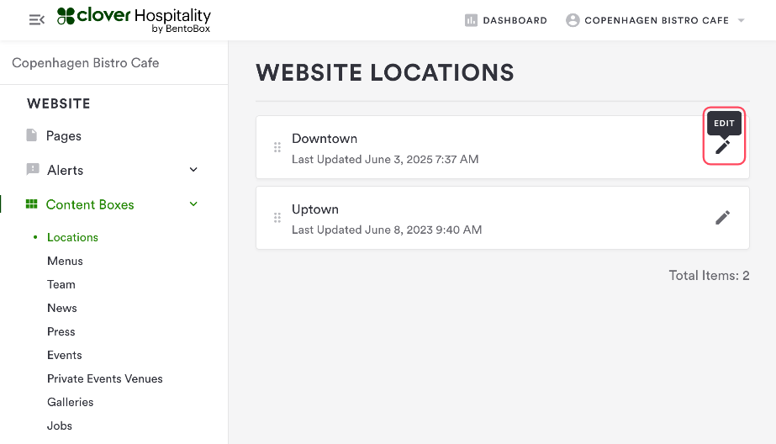
Task: Click the user account avatar icon
Action: pos(573,20)
